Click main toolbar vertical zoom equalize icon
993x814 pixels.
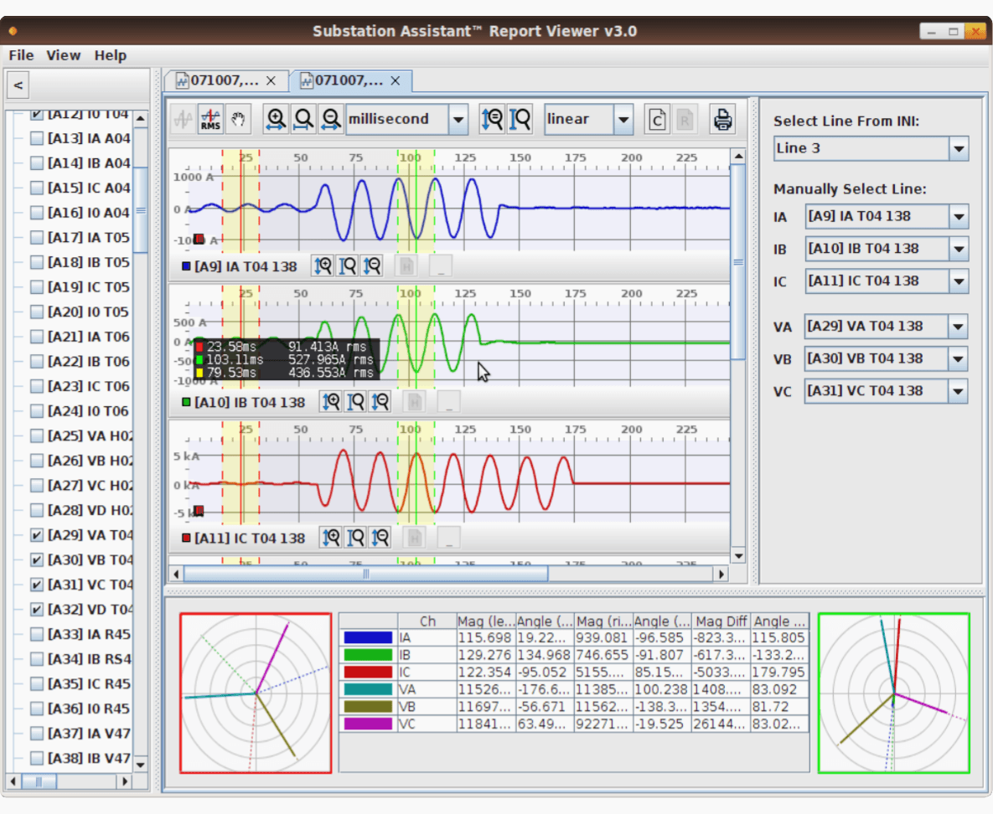492,119
